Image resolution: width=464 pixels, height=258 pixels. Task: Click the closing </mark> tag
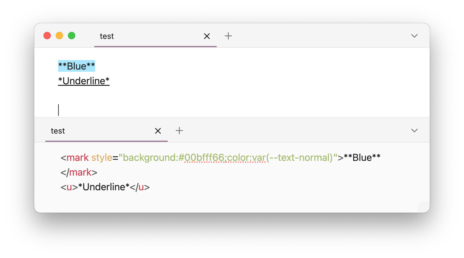coord(79,172)
